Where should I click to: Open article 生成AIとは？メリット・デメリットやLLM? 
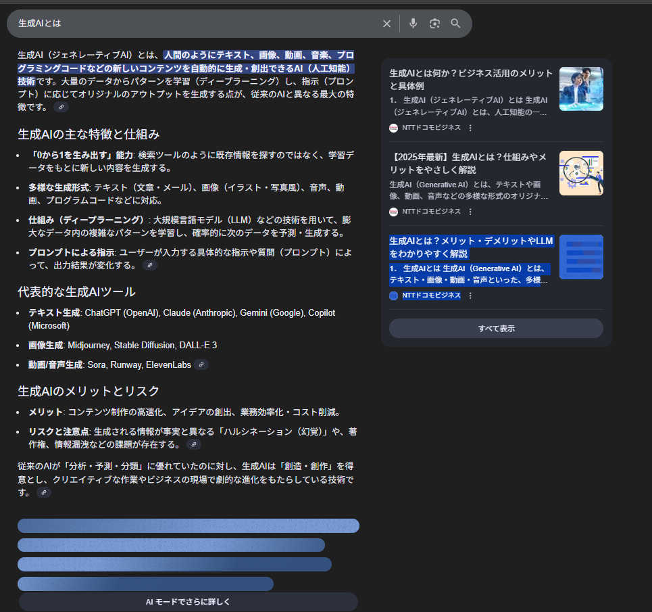point(471,247)
